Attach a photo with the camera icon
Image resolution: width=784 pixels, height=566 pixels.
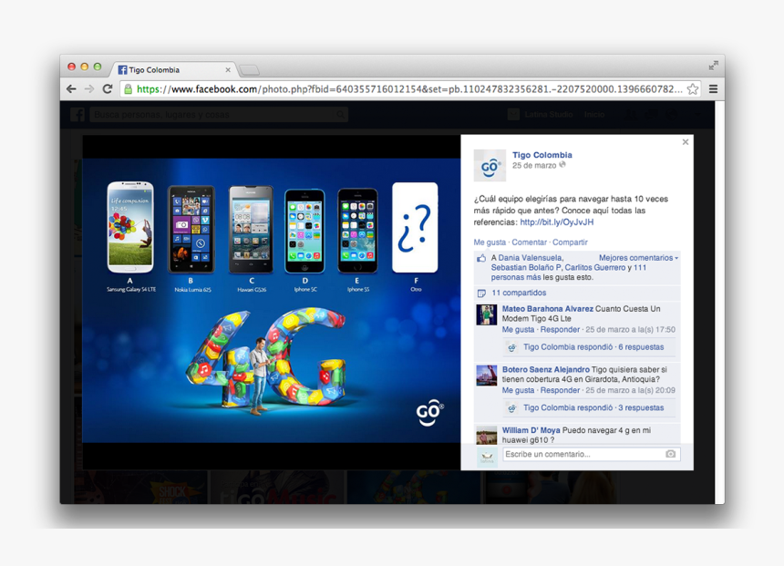[x=670, y=454]
